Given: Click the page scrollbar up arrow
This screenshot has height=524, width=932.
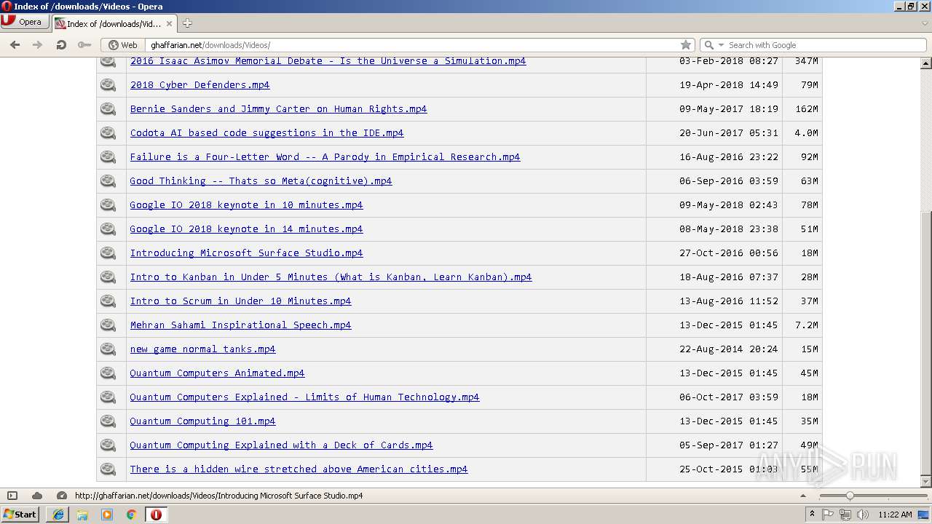Looking at the screenshot, I should tap(926, 63).
